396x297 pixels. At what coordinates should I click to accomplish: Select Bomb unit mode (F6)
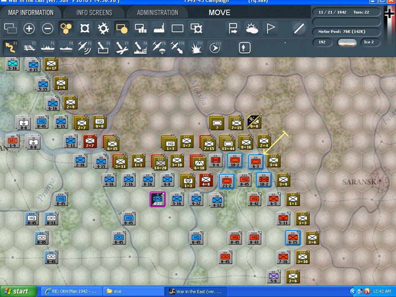(103, 48)
